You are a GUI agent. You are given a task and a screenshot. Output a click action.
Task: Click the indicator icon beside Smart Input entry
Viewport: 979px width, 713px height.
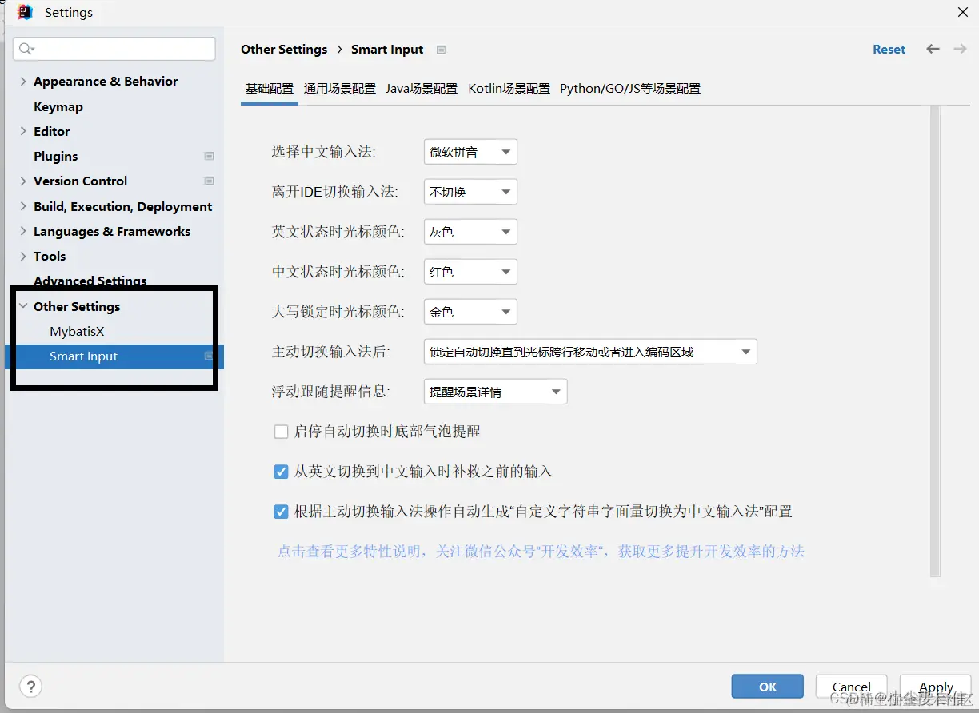pyautogui.click(x=210, y=356)
